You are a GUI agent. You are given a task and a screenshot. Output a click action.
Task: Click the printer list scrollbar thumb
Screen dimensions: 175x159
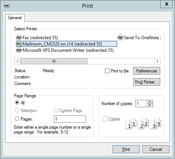pos(54,61)
